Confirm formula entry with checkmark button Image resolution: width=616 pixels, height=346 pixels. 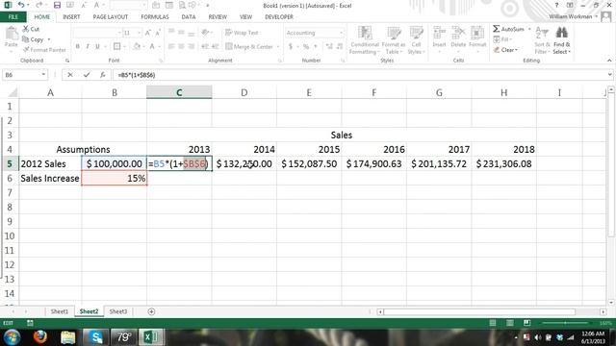pos(87,75)
